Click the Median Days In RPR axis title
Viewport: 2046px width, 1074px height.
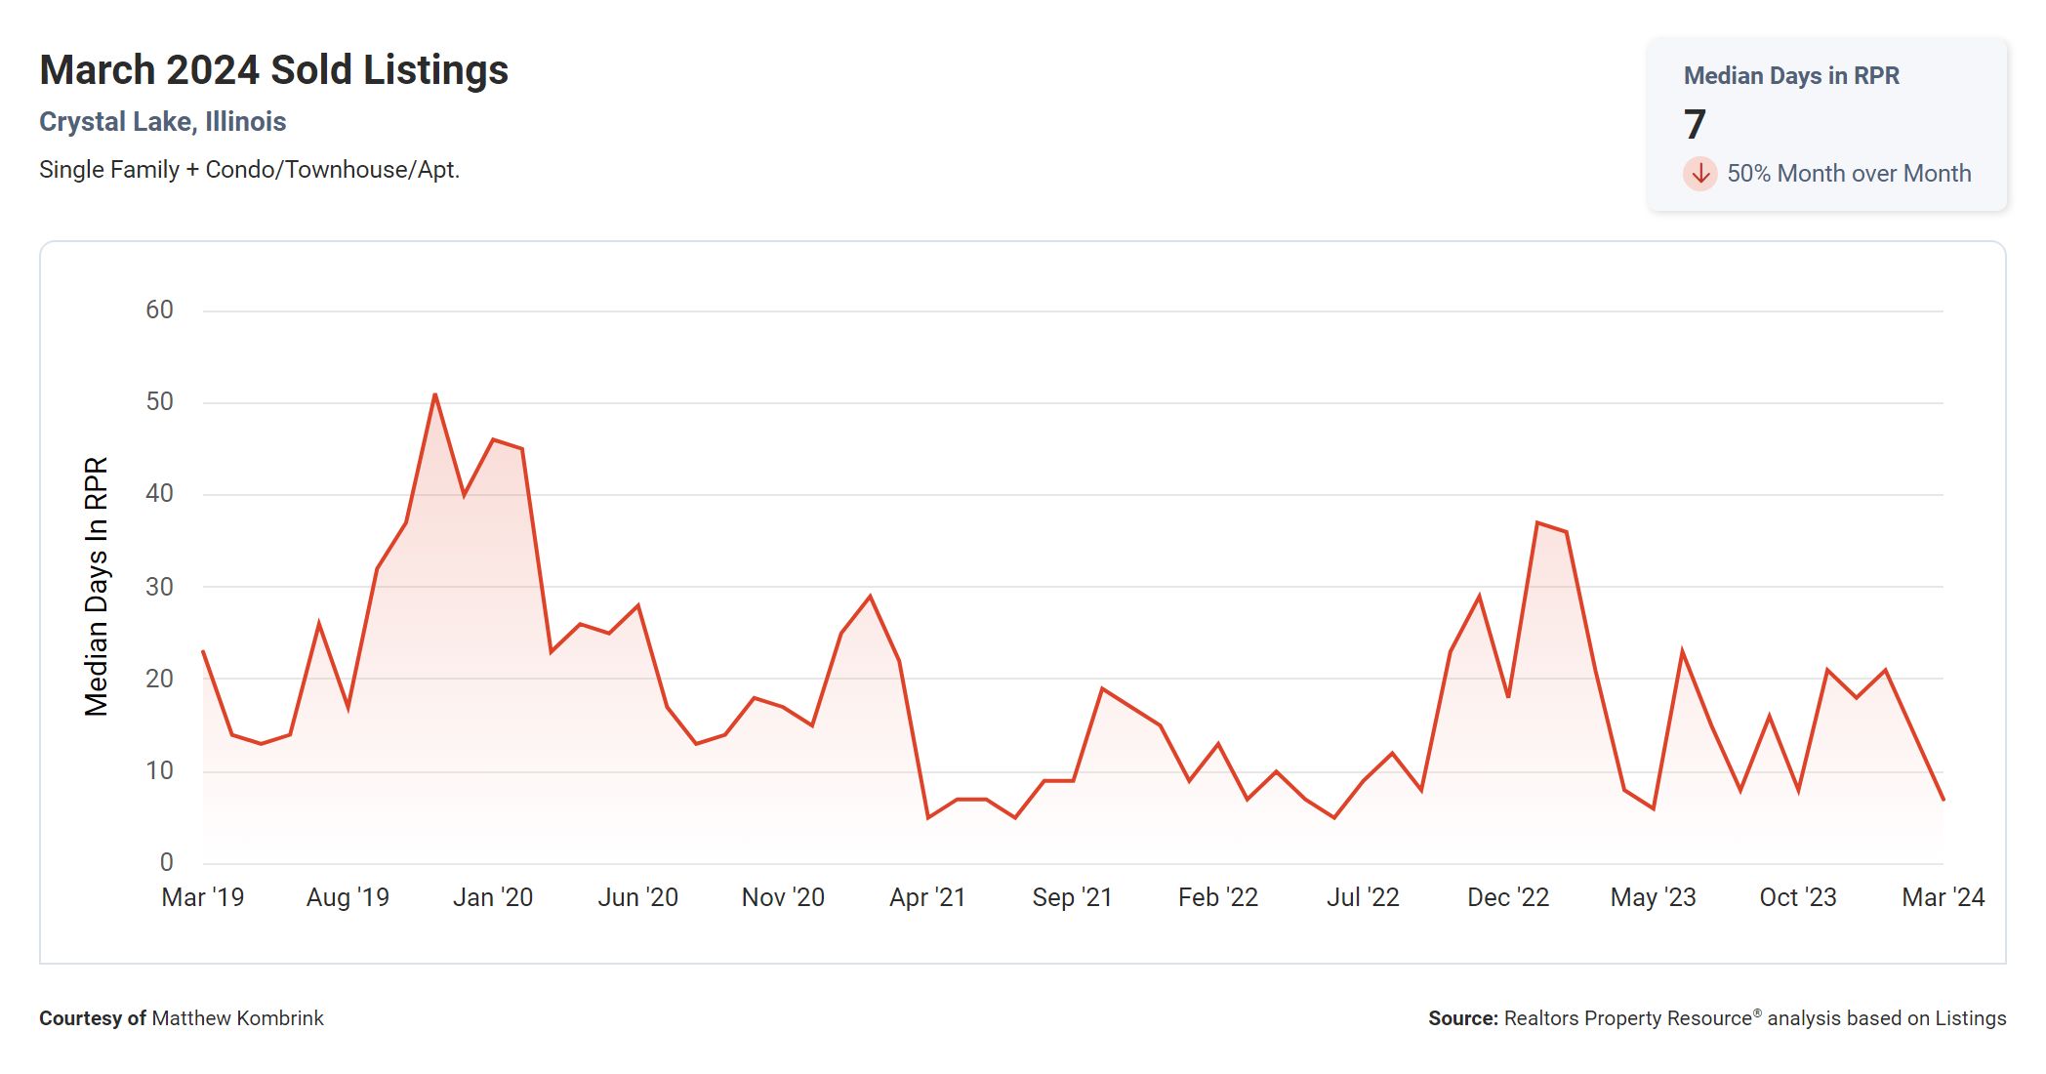click(96, 586)
